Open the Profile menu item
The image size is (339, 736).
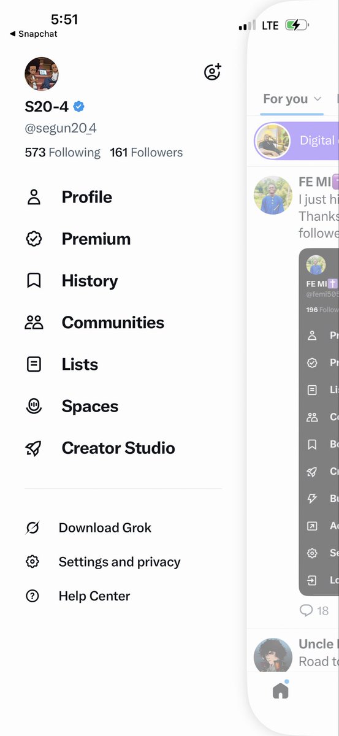(87, 197)
